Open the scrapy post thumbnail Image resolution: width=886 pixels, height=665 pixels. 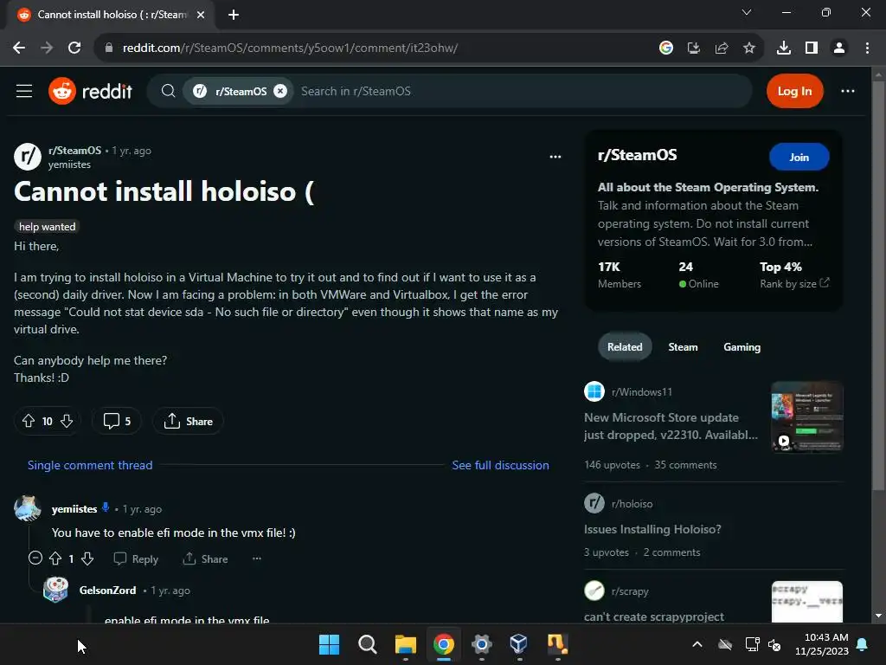click(807, 602)
